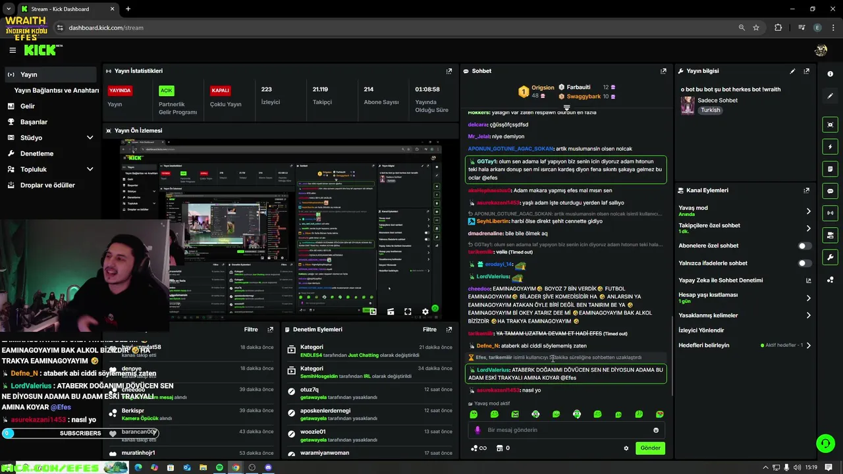Click the pencil icon in the right rail
Image resolution: width=843 pixels, height=474 pixels.
click(830, 96)
